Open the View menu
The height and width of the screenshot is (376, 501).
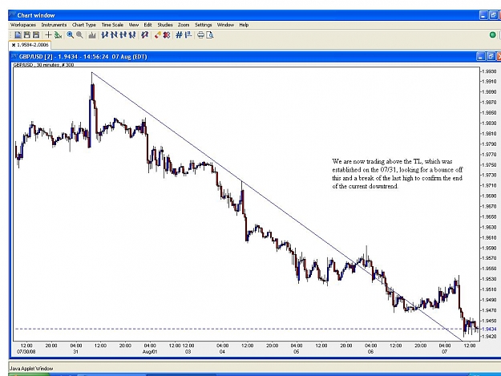(x=134, y=25)
